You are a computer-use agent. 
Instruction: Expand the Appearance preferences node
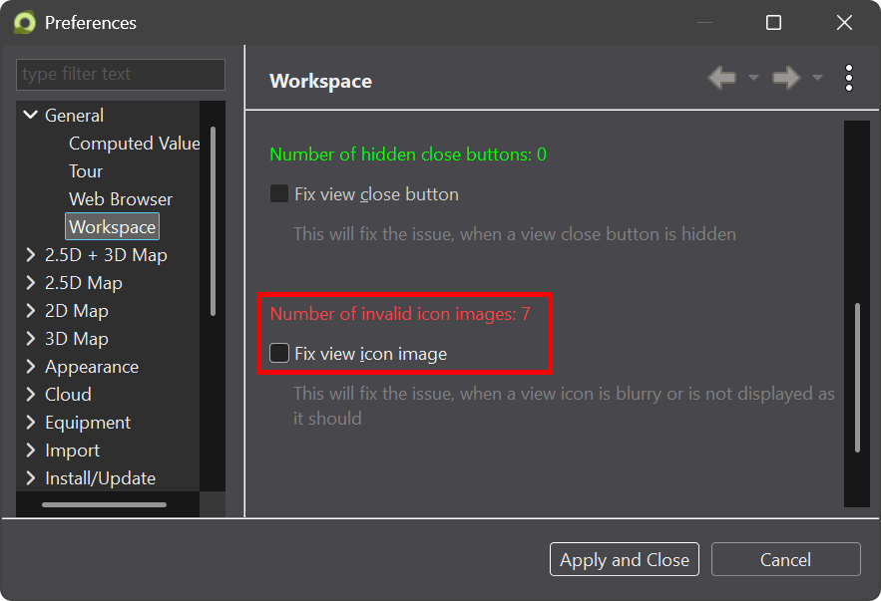[x=30, y=367]
